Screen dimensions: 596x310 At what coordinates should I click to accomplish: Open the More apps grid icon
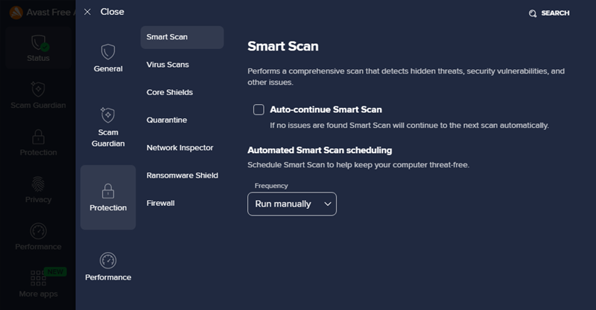click(x=38, y=278)
